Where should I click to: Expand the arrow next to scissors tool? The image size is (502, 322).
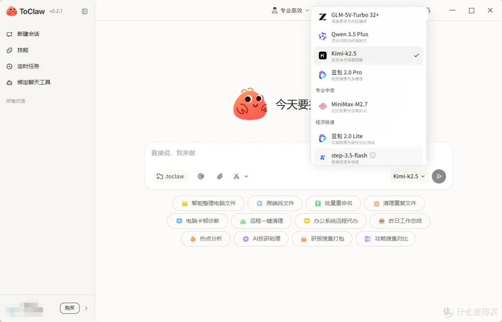pyautogui.click(x=246, y=177)
